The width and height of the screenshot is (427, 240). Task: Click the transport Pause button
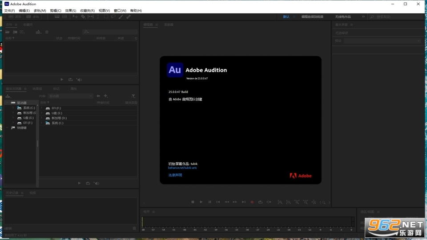point(209,202)
